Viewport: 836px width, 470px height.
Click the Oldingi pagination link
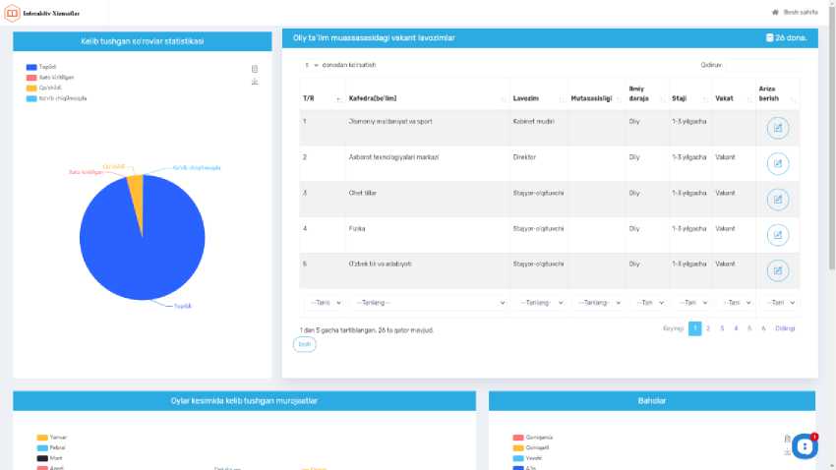point(784,328)
